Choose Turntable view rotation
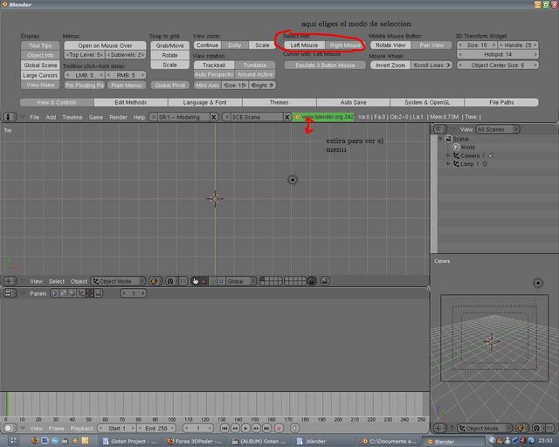Viewport: 559px width, 447px height. [x=255, y=65]
